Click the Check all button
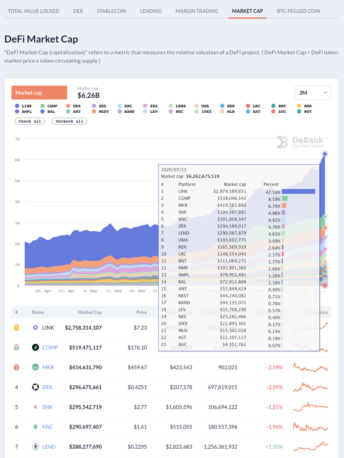This screenshot has width=344, height=458. (30, 121)
